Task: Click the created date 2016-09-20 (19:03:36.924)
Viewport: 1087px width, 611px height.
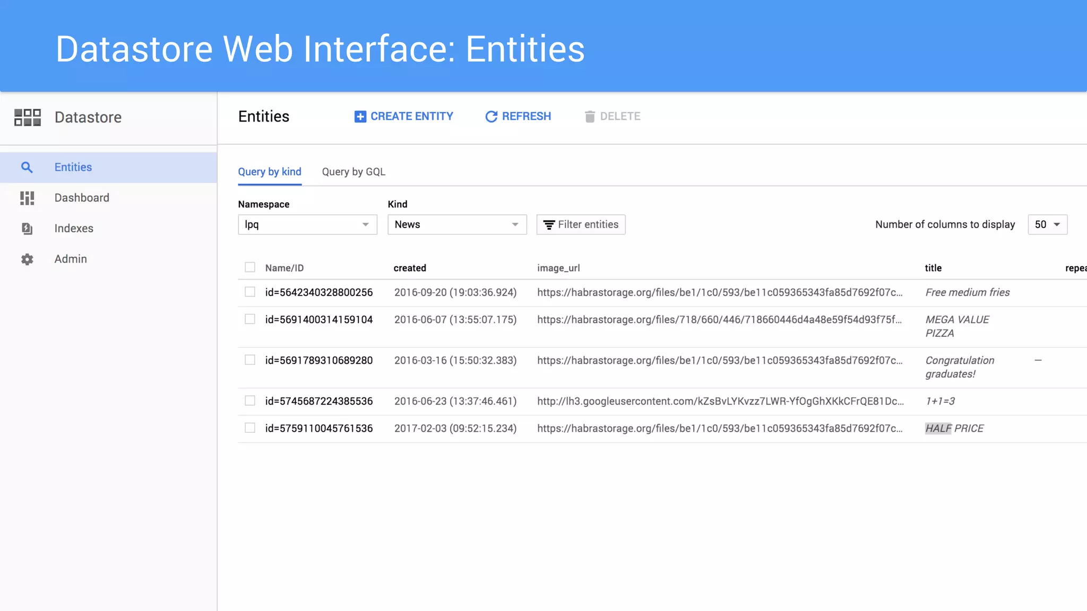Action: pyautogui.click(x=455, y=293)
